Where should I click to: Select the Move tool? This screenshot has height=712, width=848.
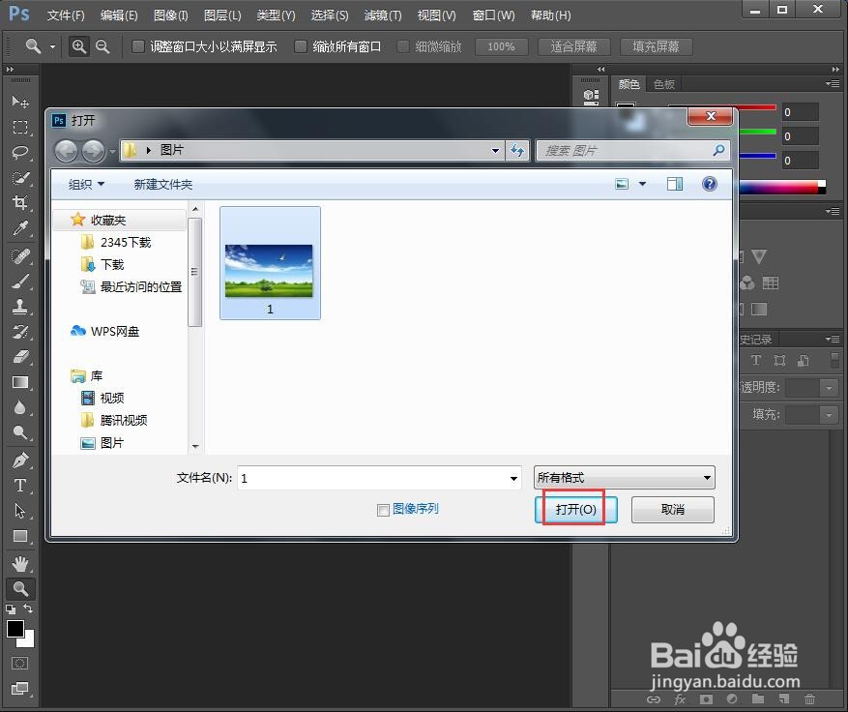(20, 102)
